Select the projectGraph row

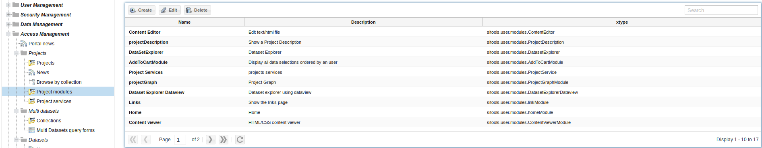click(x=443, y=82)
